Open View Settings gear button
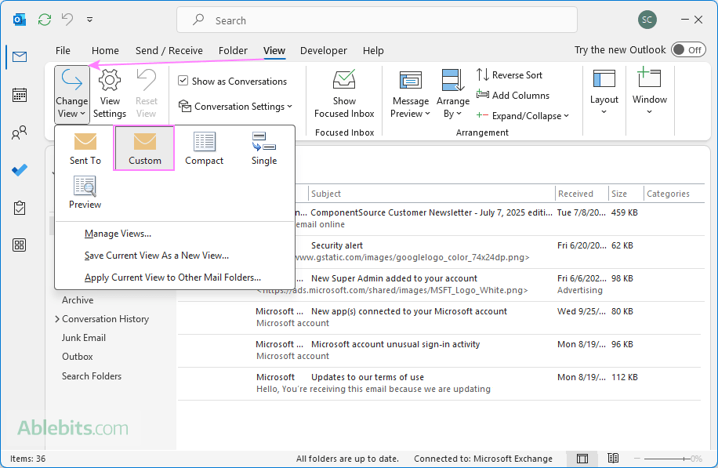The width and height of the screenshot is (718, 468). (110, 94)
